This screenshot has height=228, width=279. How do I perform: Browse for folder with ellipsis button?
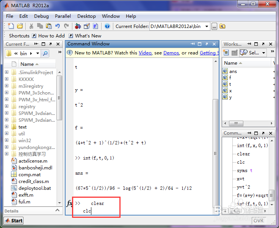point(215,26)
